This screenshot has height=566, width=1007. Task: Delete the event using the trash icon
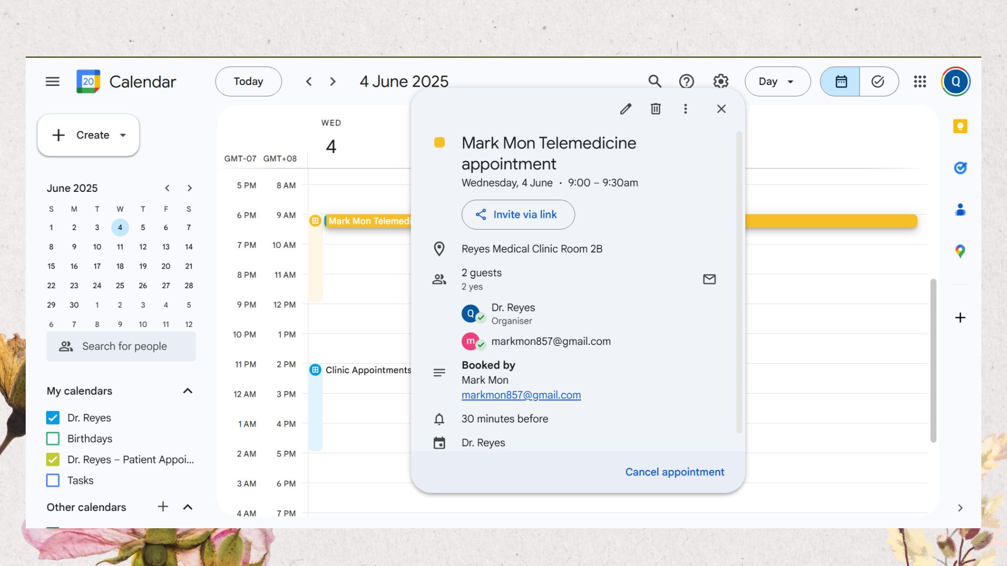coord(656,108)
